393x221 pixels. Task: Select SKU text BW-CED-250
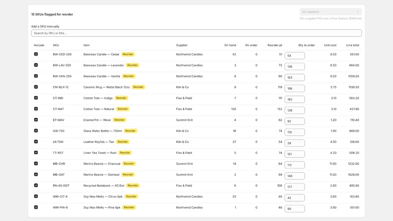(62, 55)
